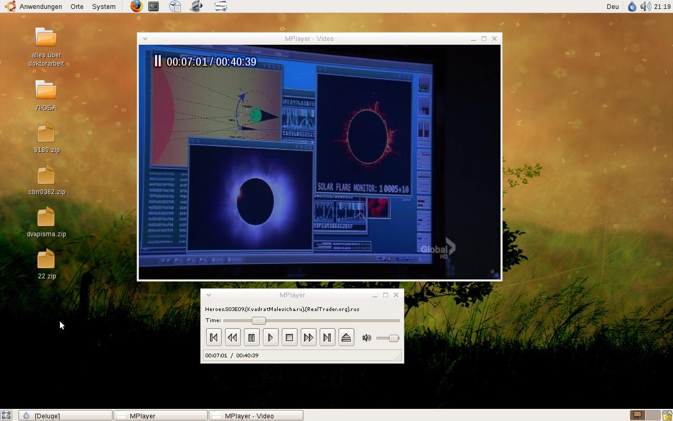
Task: Click the Time seek bar in MPlayer
Action: click(x=311, y=320)
